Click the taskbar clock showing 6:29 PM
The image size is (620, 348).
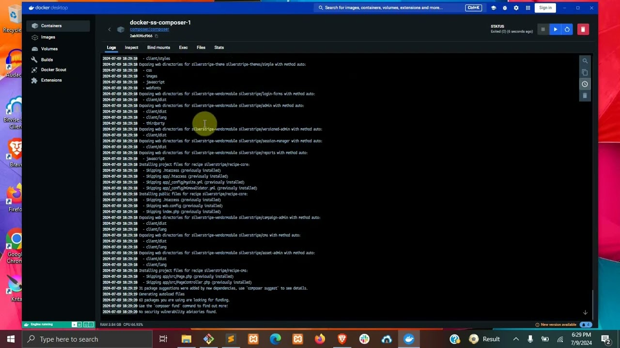[580, 339]
